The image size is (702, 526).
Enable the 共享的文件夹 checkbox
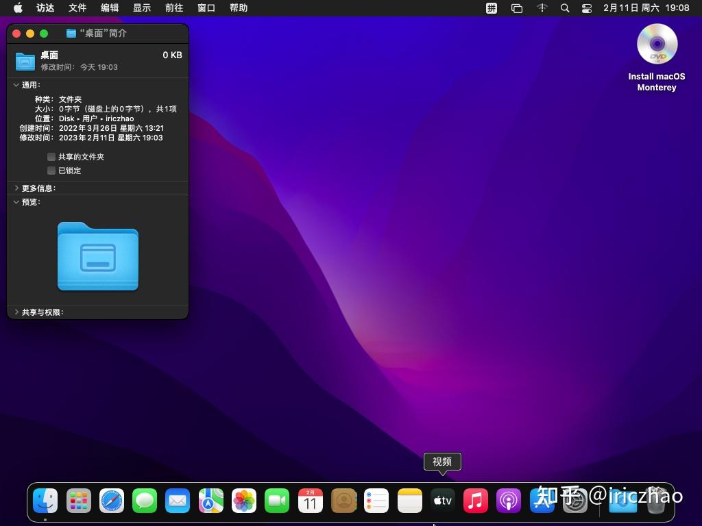[x=51, y=157]
